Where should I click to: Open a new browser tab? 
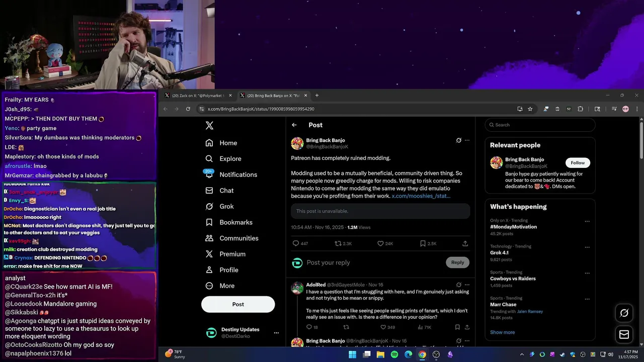click(317, 96)
